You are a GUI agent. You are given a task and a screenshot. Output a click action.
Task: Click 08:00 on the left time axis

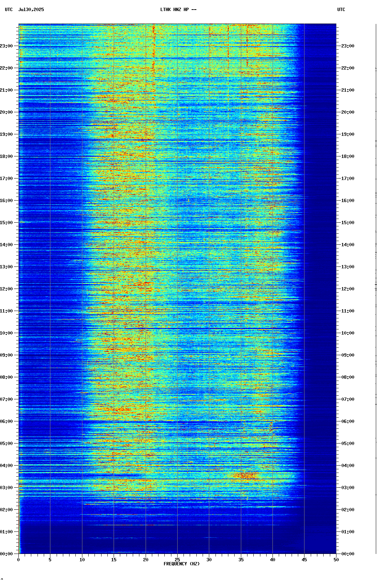[x=6, y=377]
